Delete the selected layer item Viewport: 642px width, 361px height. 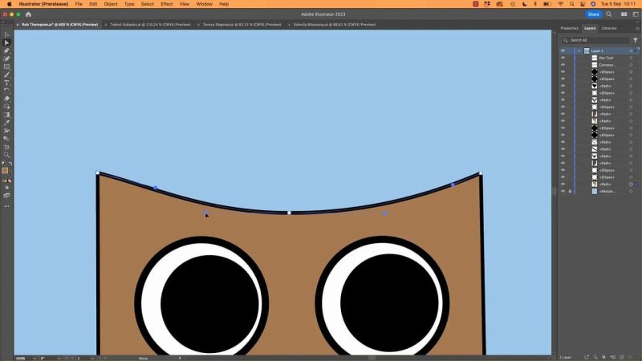pyautogui.click(x=631, y=357)
